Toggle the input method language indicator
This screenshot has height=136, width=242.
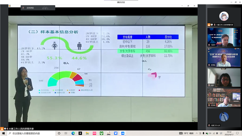tap(217, 133)
